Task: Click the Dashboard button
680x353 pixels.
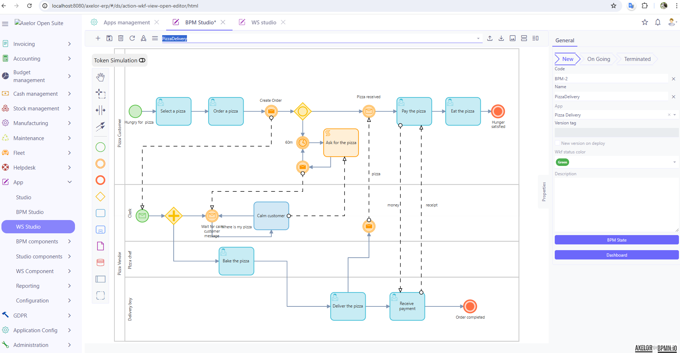Action: click(x=616, y=255)
